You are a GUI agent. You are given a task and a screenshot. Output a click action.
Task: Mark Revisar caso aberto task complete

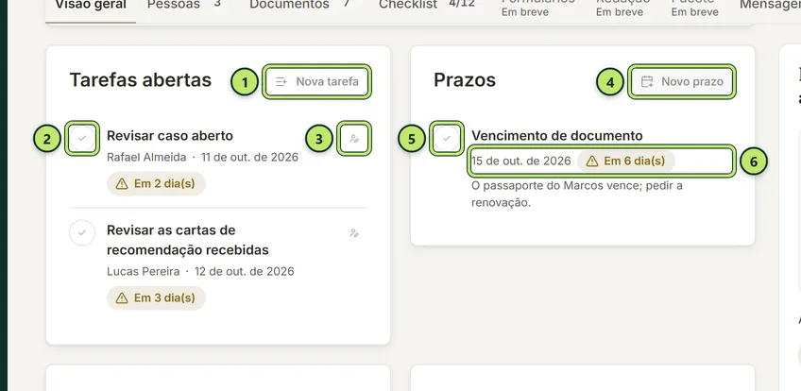pos(82,138)
